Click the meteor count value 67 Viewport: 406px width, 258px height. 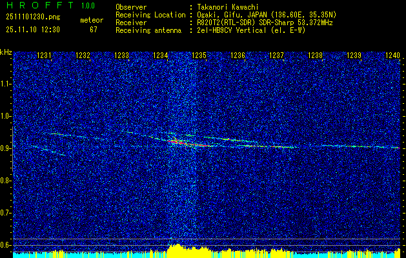coord(94,30)
